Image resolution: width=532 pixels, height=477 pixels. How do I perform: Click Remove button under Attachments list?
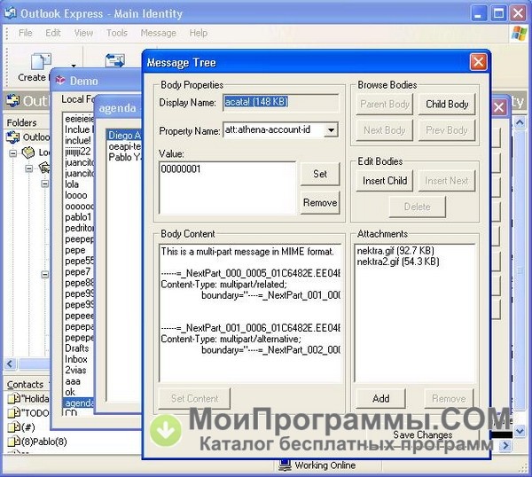(x=449, y=398)
